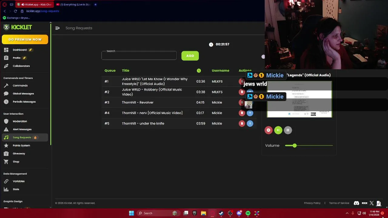Click duration 03:59 in row five
The width and height of the screenshot is (388, 218).
point(201,124)
